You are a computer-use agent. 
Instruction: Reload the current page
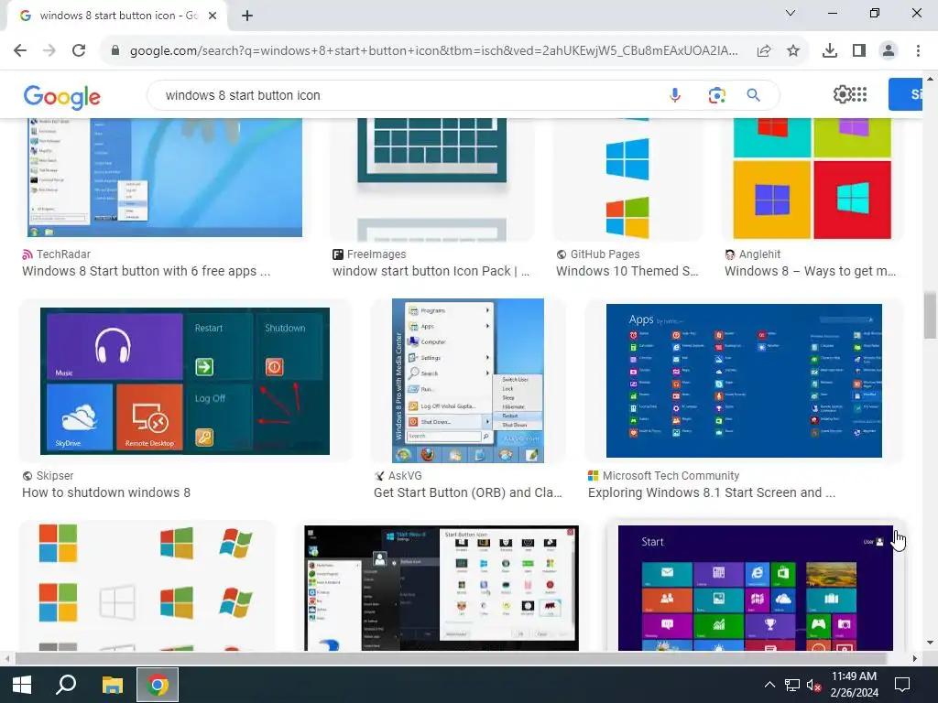click(x=79, y=51)
